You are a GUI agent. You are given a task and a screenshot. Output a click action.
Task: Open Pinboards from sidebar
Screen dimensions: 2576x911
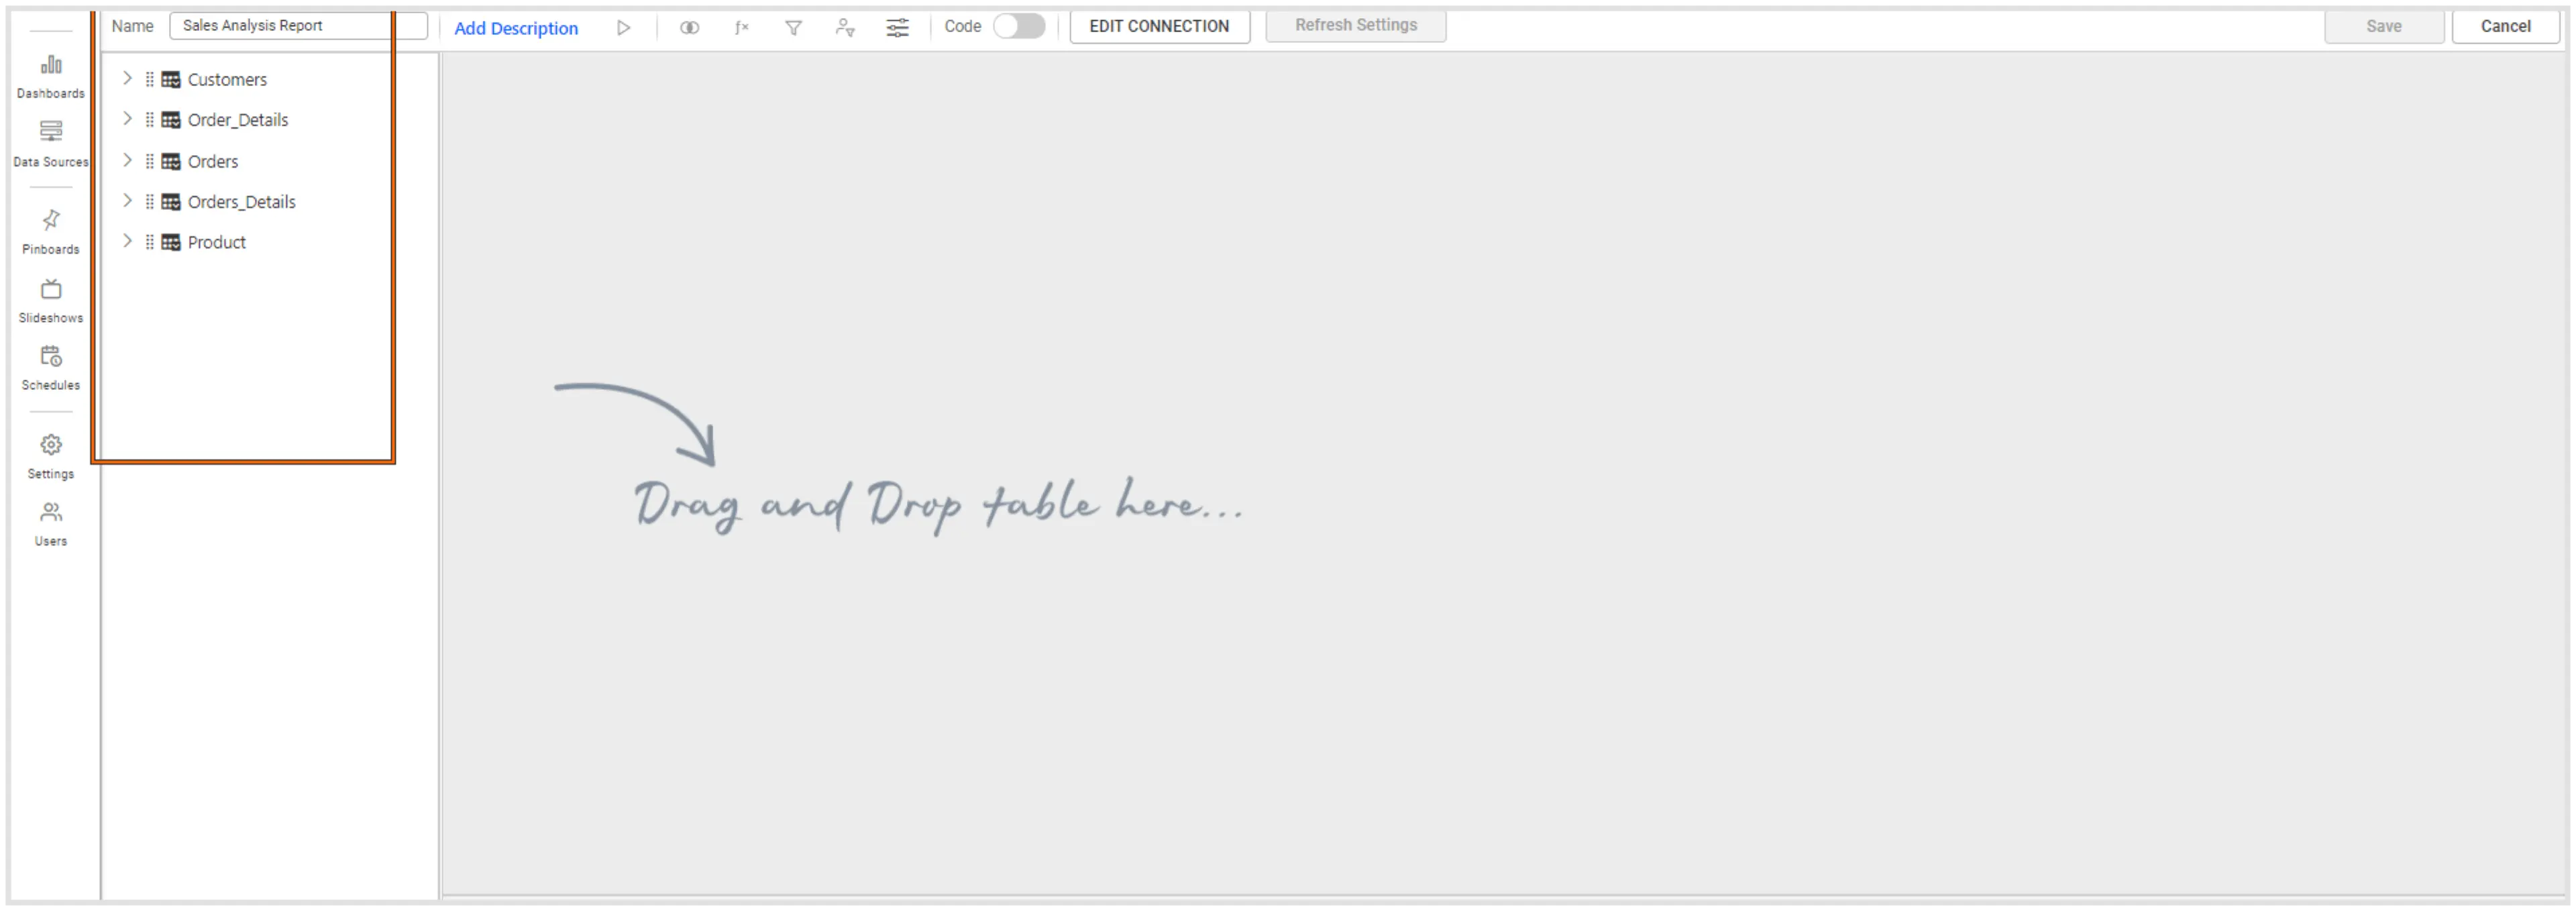point(51,231)
